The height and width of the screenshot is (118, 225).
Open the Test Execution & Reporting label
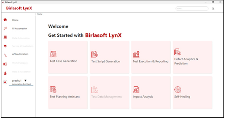150,61
